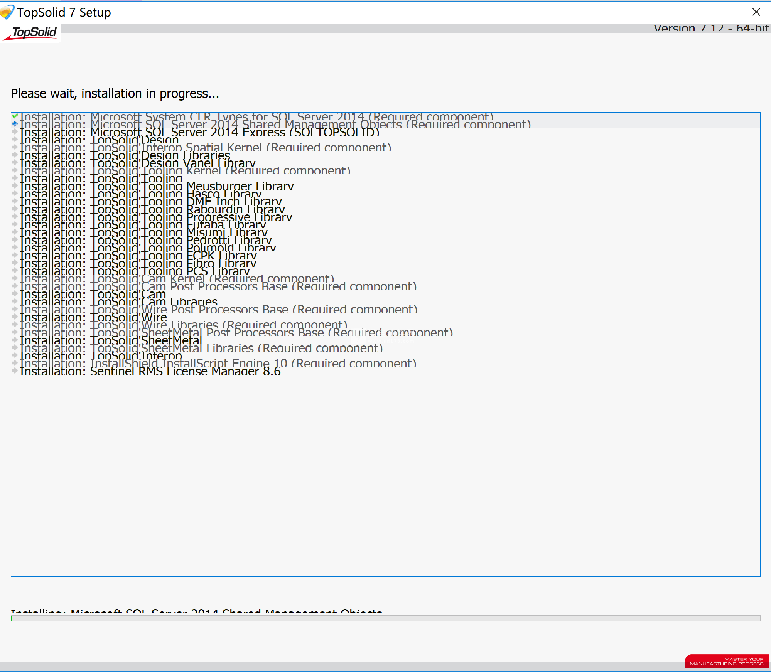The height and width of the screenshot is (672, 771).
Task: Click the pending arrow icon next to SQL Server 2014 Express
Action: tap(15, 131)
